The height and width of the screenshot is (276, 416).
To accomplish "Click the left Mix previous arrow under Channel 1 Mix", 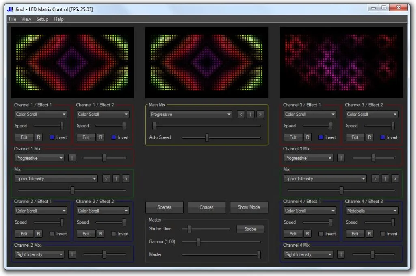I will pos(106,179).
